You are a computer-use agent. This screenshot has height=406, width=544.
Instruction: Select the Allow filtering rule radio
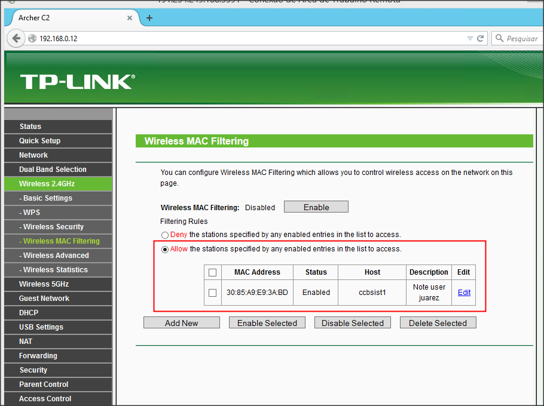tap(165, 250)
